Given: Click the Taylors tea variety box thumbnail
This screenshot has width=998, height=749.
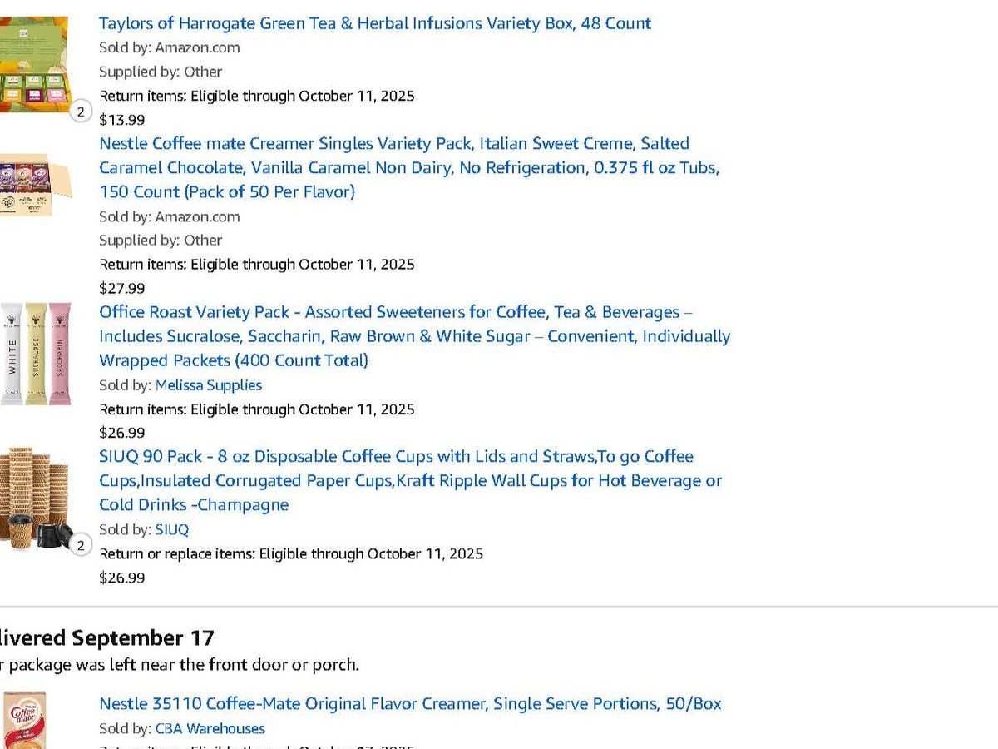Looking at the screenshot, I should [34, 64].
